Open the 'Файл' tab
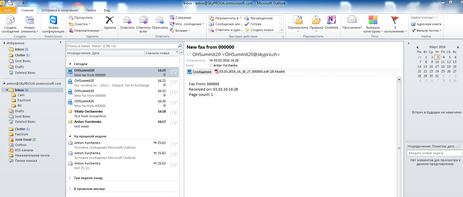Viewport: 463px width, 197px height. point(8,10)
